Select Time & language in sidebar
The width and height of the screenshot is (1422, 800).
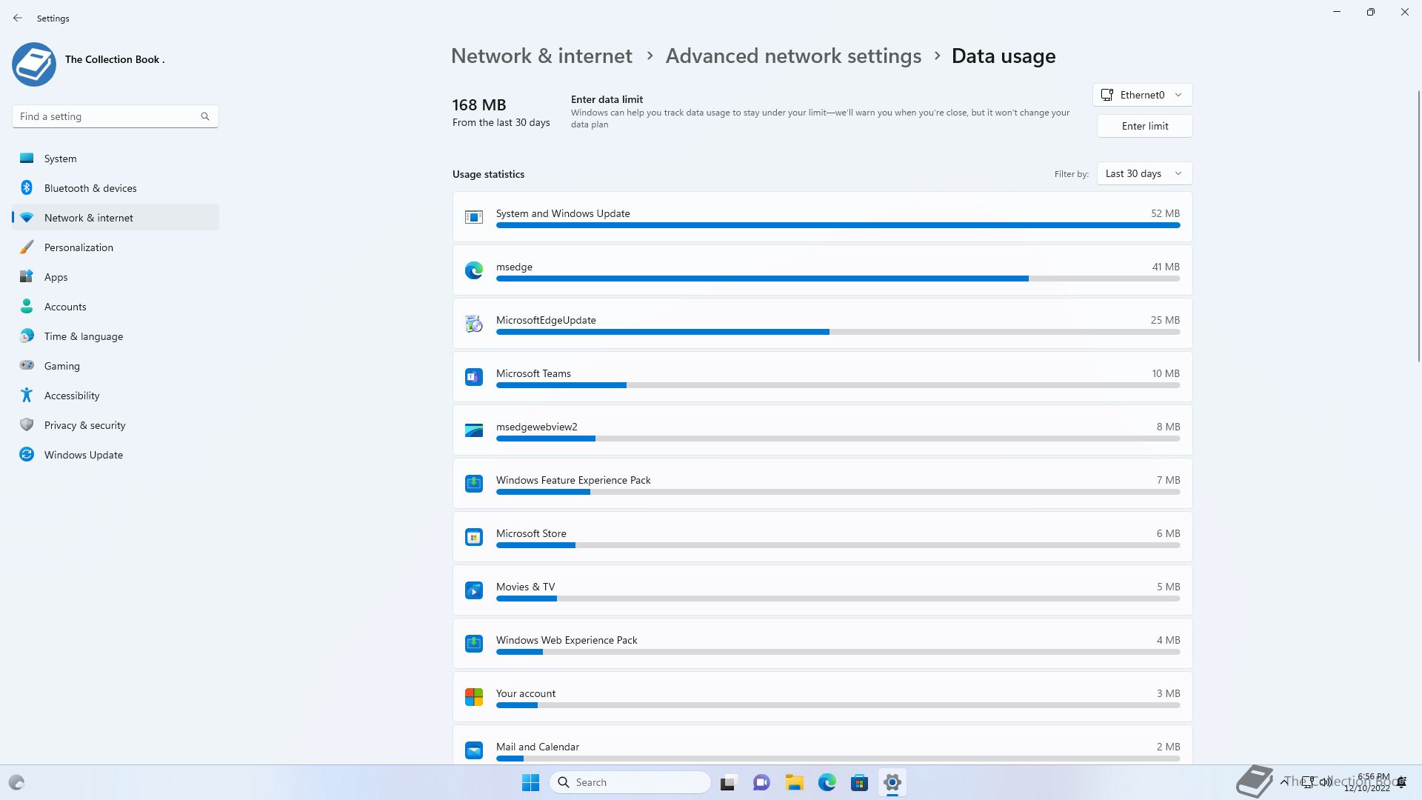pyautogui.click(x=116, y=336)
